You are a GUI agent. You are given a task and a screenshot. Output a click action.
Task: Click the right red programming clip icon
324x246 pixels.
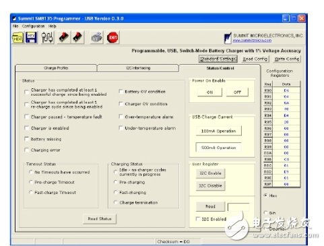click(x=77, y=38)
